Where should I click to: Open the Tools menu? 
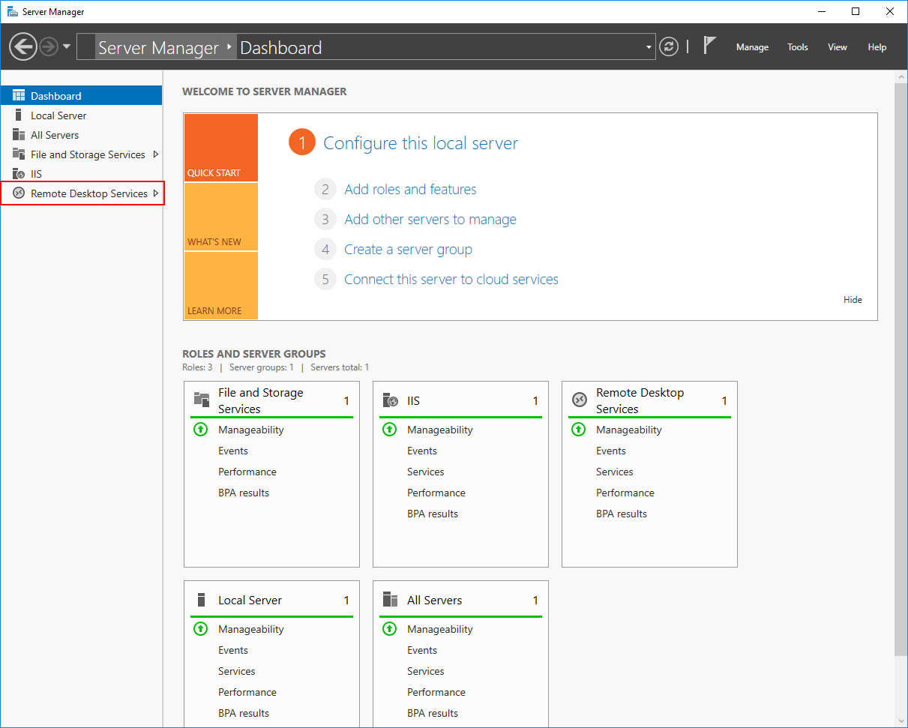pos(798,47)
